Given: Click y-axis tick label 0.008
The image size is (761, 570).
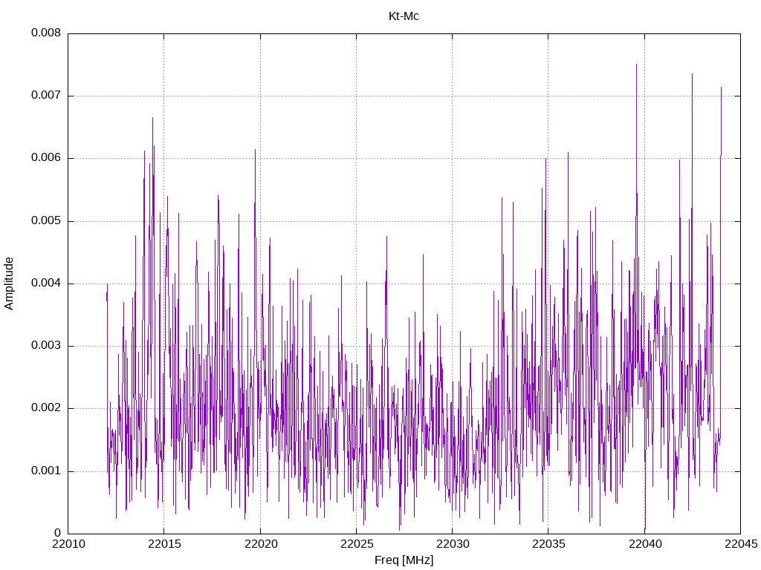Looking at the screenshot, I should pyautogui.click(x=46, y=33).
